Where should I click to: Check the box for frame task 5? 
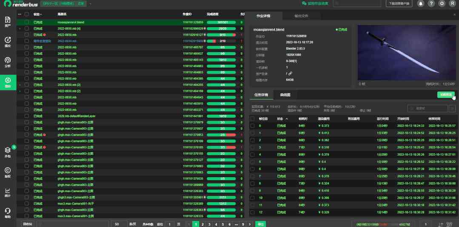(252, 162)
